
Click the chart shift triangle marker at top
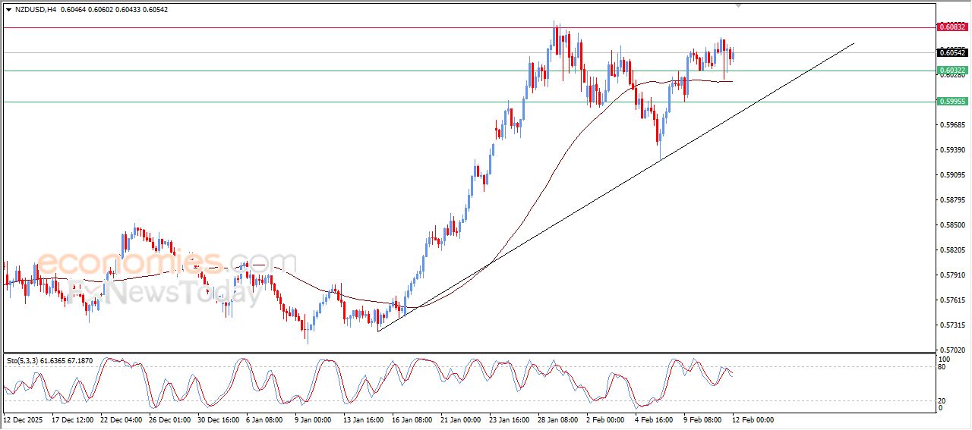pos(739,6)
